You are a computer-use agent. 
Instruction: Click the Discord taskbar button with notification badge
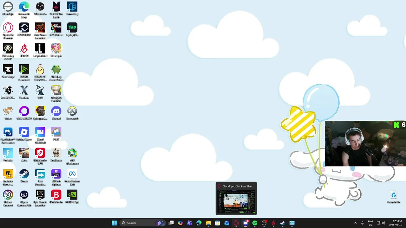(246, 223)
